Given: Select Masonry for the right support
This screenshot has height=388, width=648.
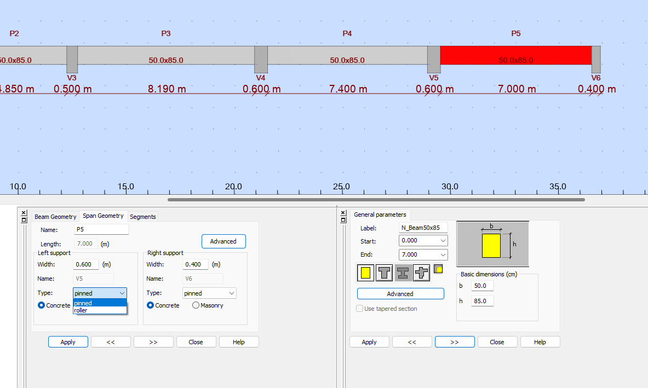Looking at the screenshot, I should (x=196, y=305).
